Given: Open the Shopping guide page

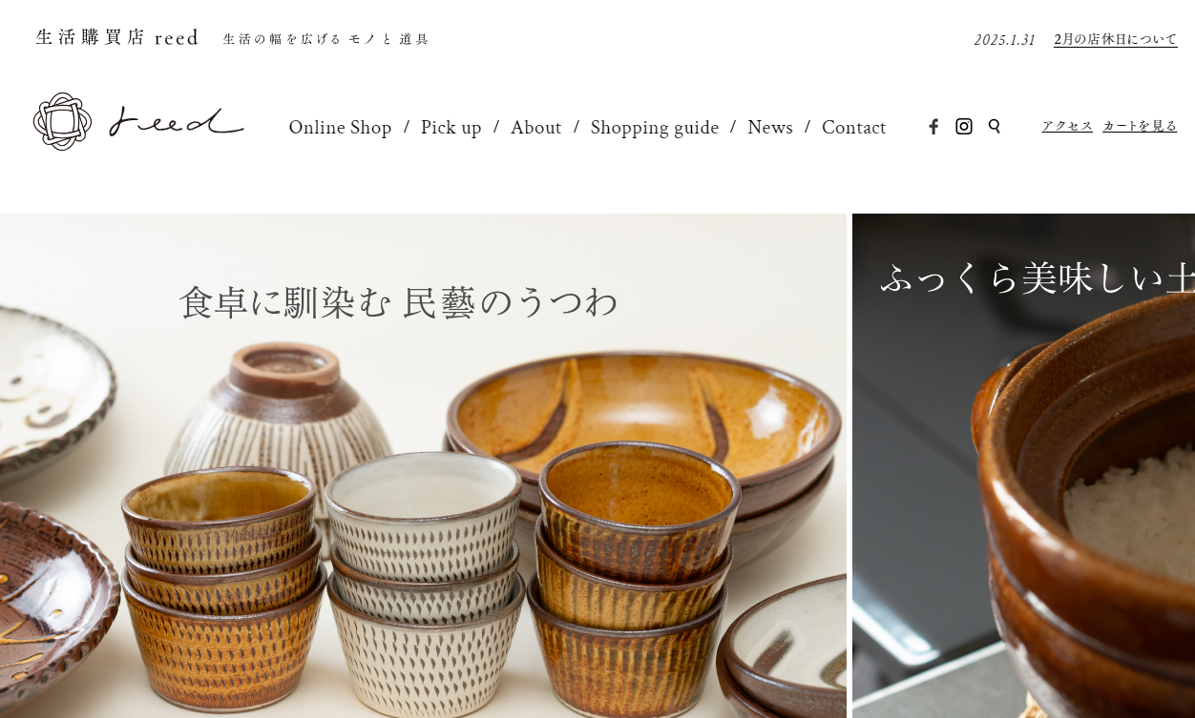Looking at the screenshot, I should tap(655, 128).
